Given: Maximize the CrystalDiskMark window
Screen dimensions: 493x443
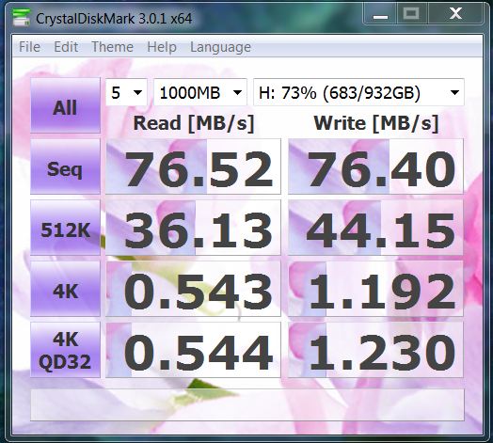Looking at the screenshot, I should tap(411, 13).
